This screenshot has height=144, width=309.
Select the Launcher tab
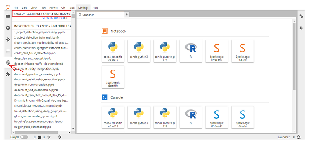[100, 15]
